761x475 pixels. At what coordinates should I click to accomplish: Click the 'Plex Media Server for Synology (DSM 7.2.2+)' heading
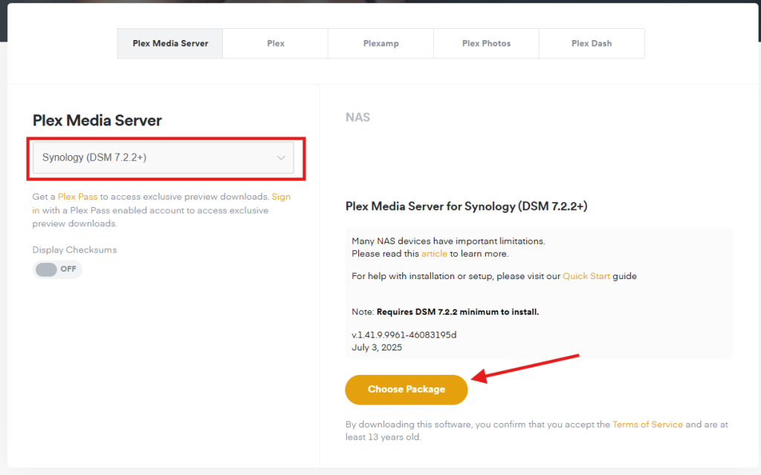[x=467, y=206]
